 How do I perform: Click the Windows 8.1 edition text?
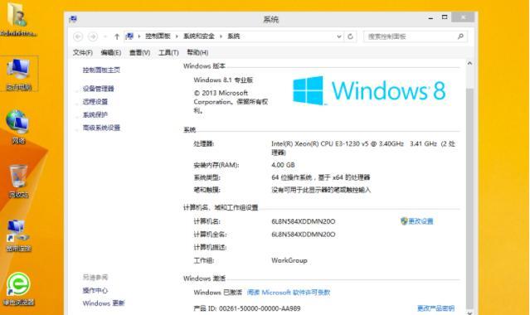point(223,80)
